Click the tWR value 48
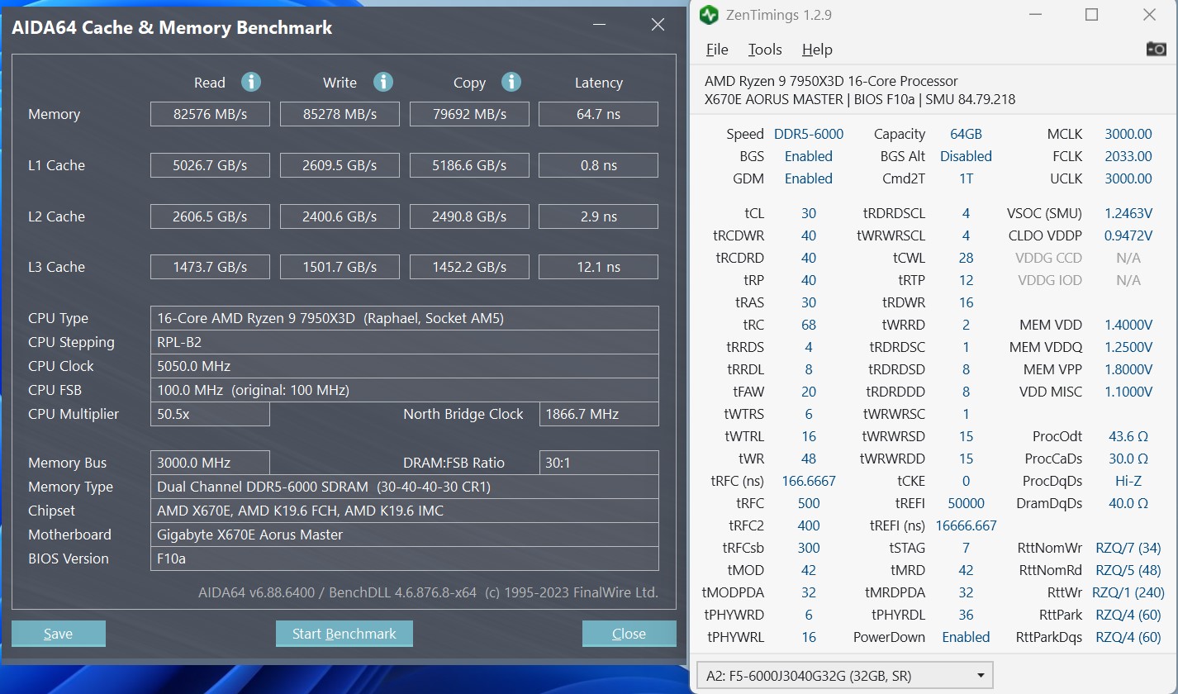The width and height of the screenshot is (1178, 694). pyautogui.click(x=809, y=459)
